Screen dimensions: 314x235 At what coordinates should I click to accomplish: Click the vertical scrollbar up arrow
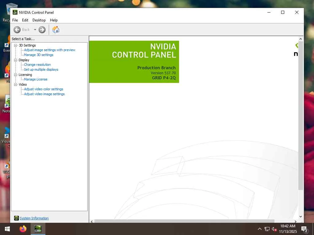click(301, 39)
